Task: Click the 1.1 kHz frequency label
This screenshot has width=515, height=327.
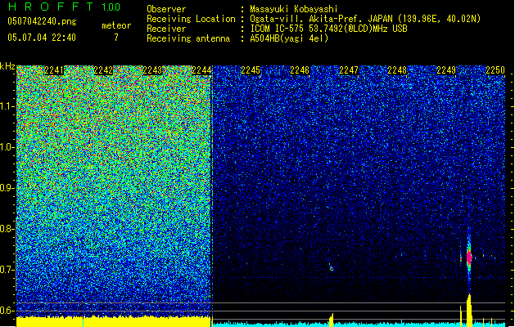Action: (7, 106)
